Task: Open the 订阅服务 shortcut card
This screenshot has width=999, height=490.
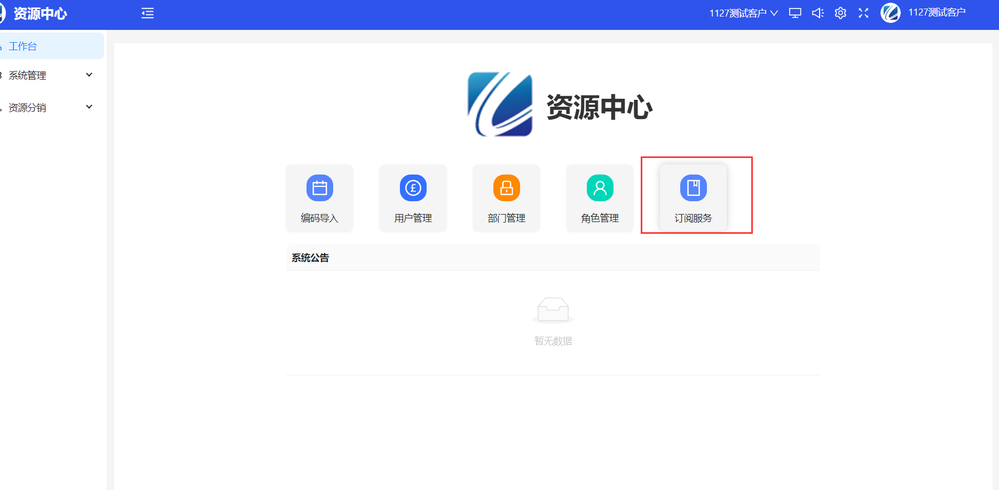Action: click(x=693, y=198)
